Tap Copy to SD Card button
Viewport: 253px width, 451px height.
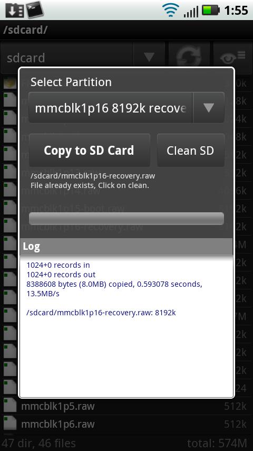[x=89, y=150]
